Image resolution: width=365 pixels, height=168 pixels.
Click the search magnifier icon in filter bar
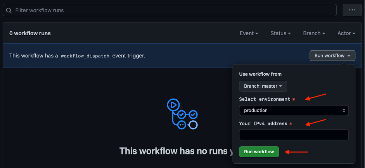tap(9, 10)
